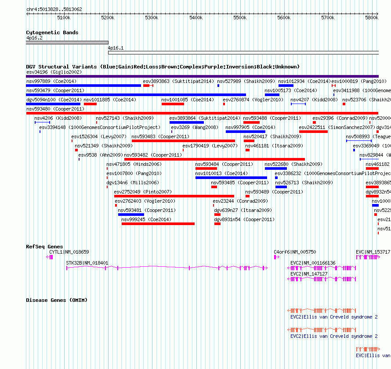Click the 4p16.2 cytogenetic band
This screenshot has height=369, width=391.
(67, 43)
